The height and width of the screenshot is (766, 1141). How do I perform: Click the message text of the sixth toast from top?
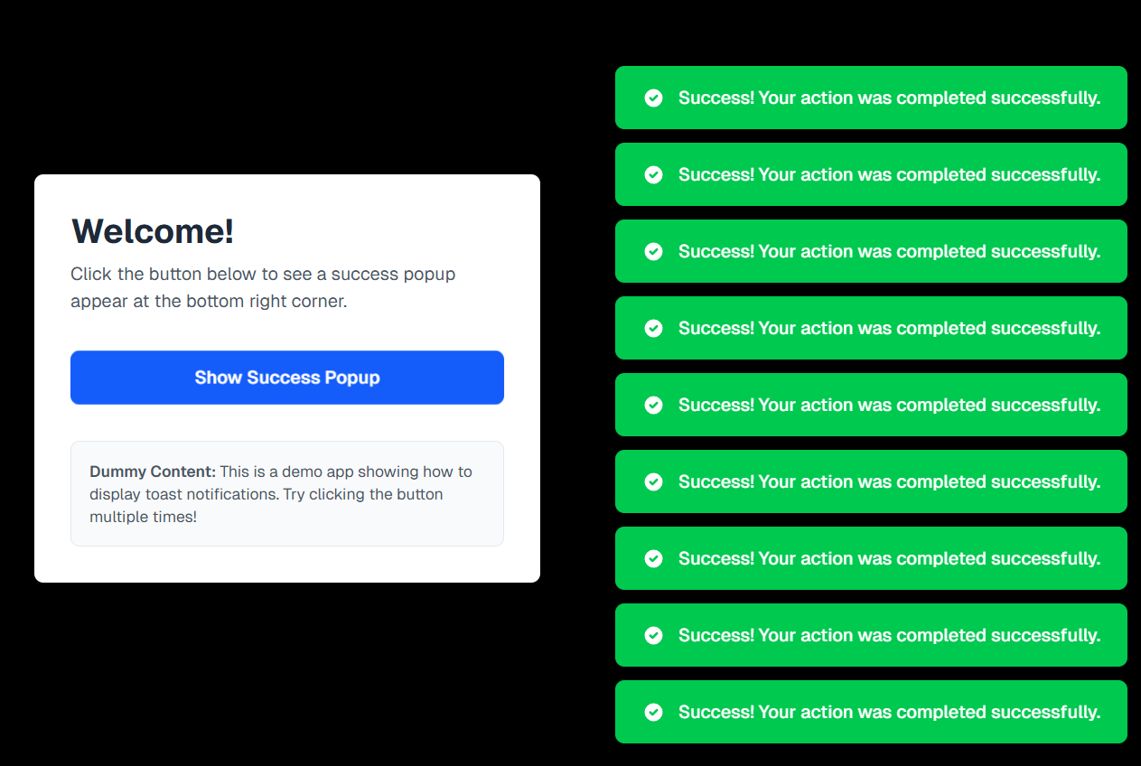coord(889,481)
